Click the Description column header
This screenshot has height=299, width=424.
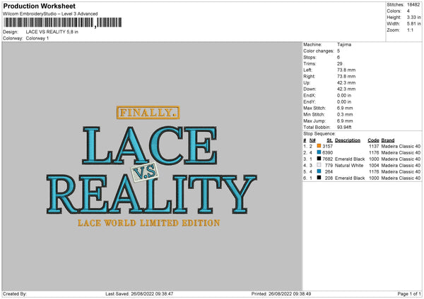(x=348, y=140)
